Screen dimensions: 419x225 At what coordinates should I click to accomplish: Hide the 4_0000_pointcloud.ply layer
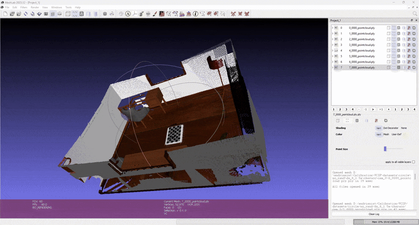tap(335, 51)
